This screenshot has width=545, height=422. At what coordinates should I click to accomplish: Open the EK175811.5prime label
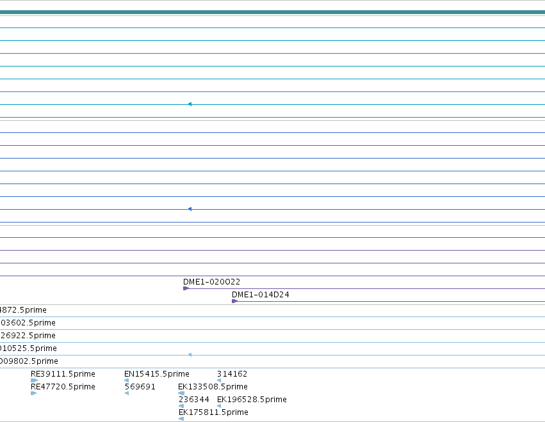pyautogui.click(x=213, y=412)
